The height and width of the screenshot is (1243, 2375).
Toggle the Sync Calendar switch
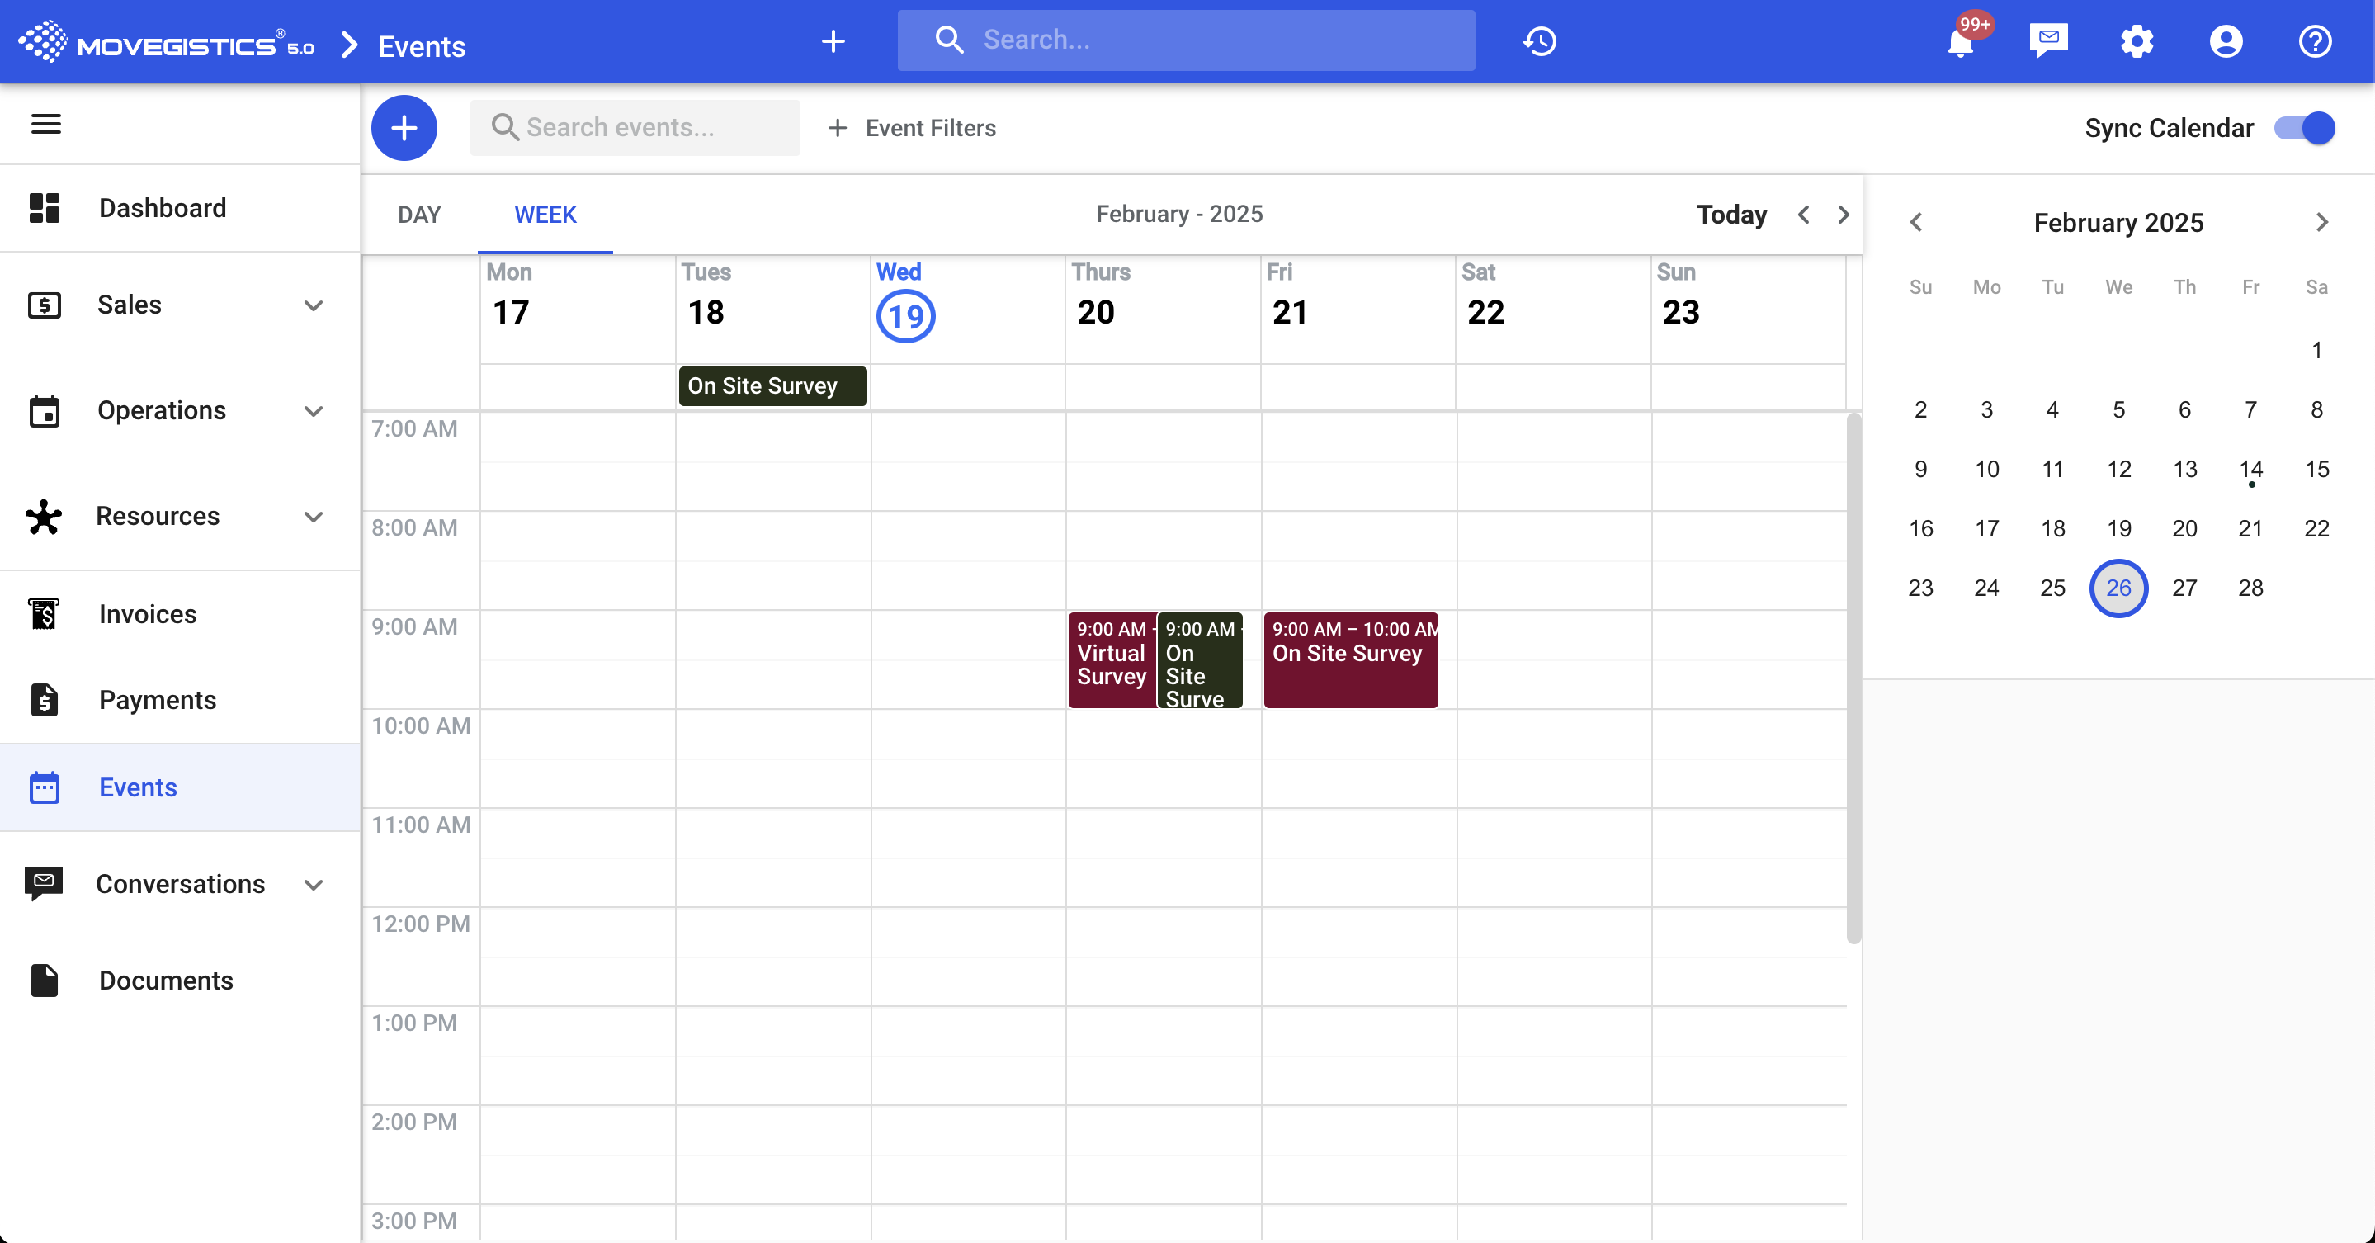pos(2304,128)
